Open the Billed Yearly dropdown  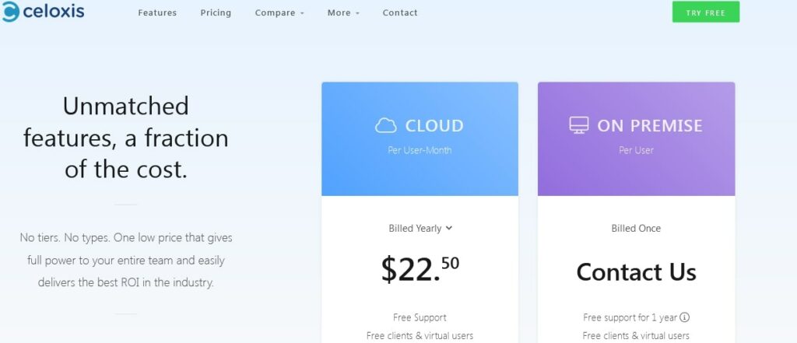(420, 229)
